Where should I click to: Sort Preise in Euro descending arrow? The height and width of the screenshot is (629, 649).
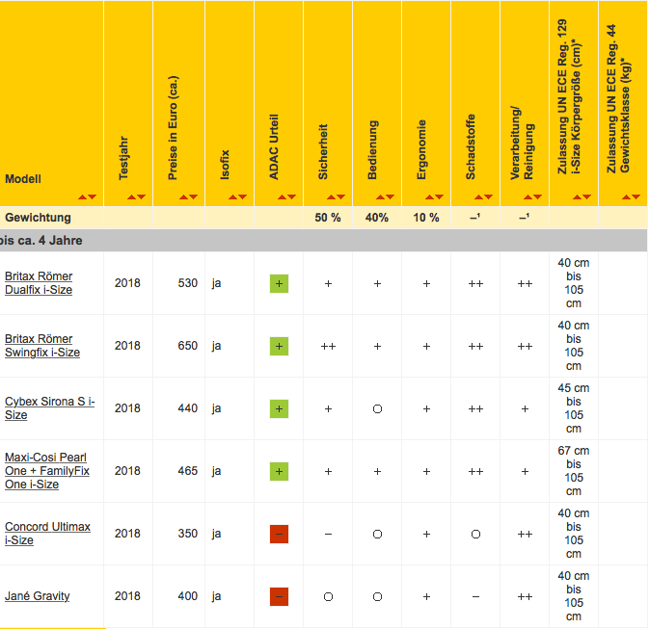pyautogui.click(x=193, y=197)
